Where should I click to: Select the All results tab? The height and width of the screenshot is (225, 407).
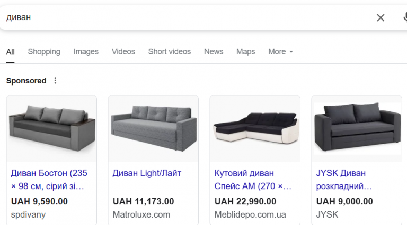[x=11, y=52]
